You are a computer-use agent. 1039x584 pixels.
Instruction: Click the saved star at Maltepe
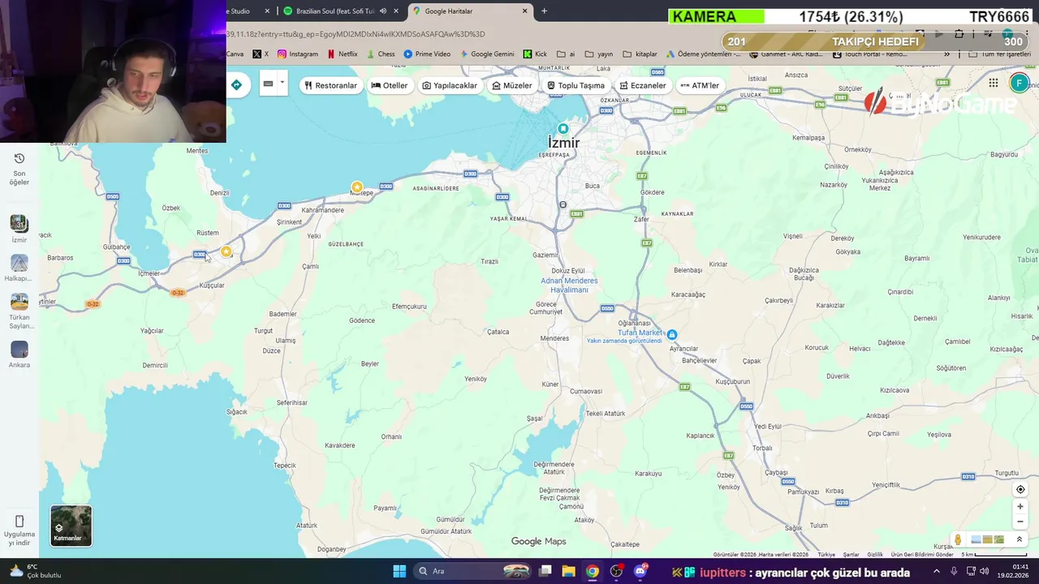[356, 187]
